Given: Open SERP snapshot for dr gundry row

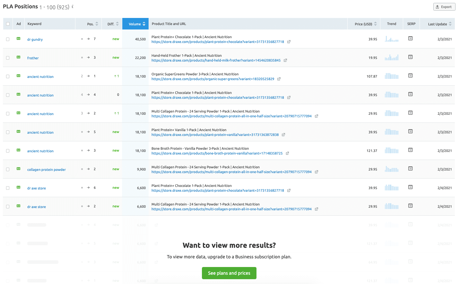Looking at the screenshot, I should (x=410, y=38).
